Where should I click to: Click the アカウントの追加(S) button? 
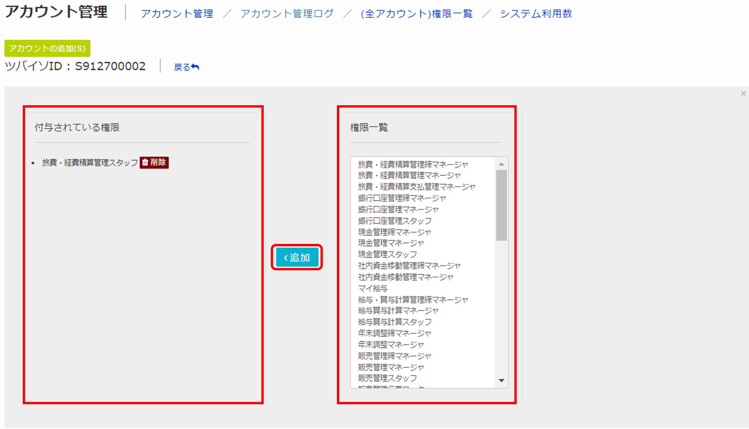click(x=47, y=48)
